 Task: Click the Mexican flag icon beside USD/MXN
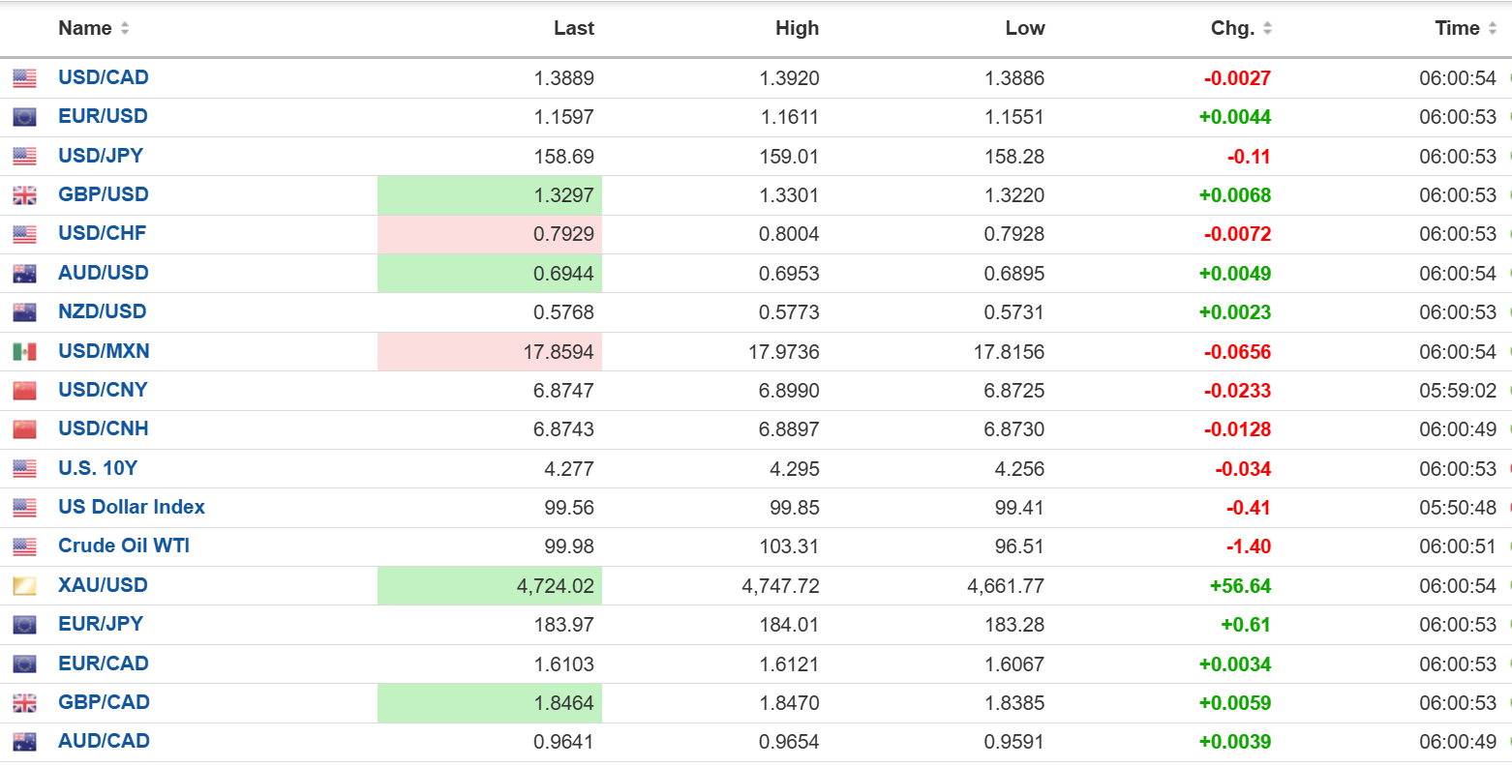(24, 352)
